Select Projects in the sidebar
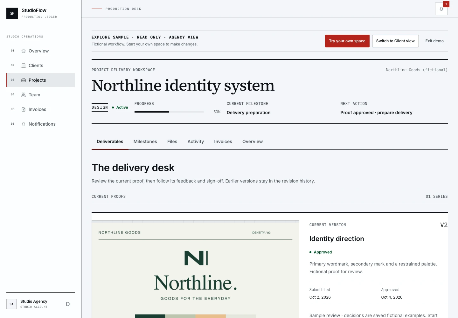This screenshot has width=458, height=318. click(41, 80)
